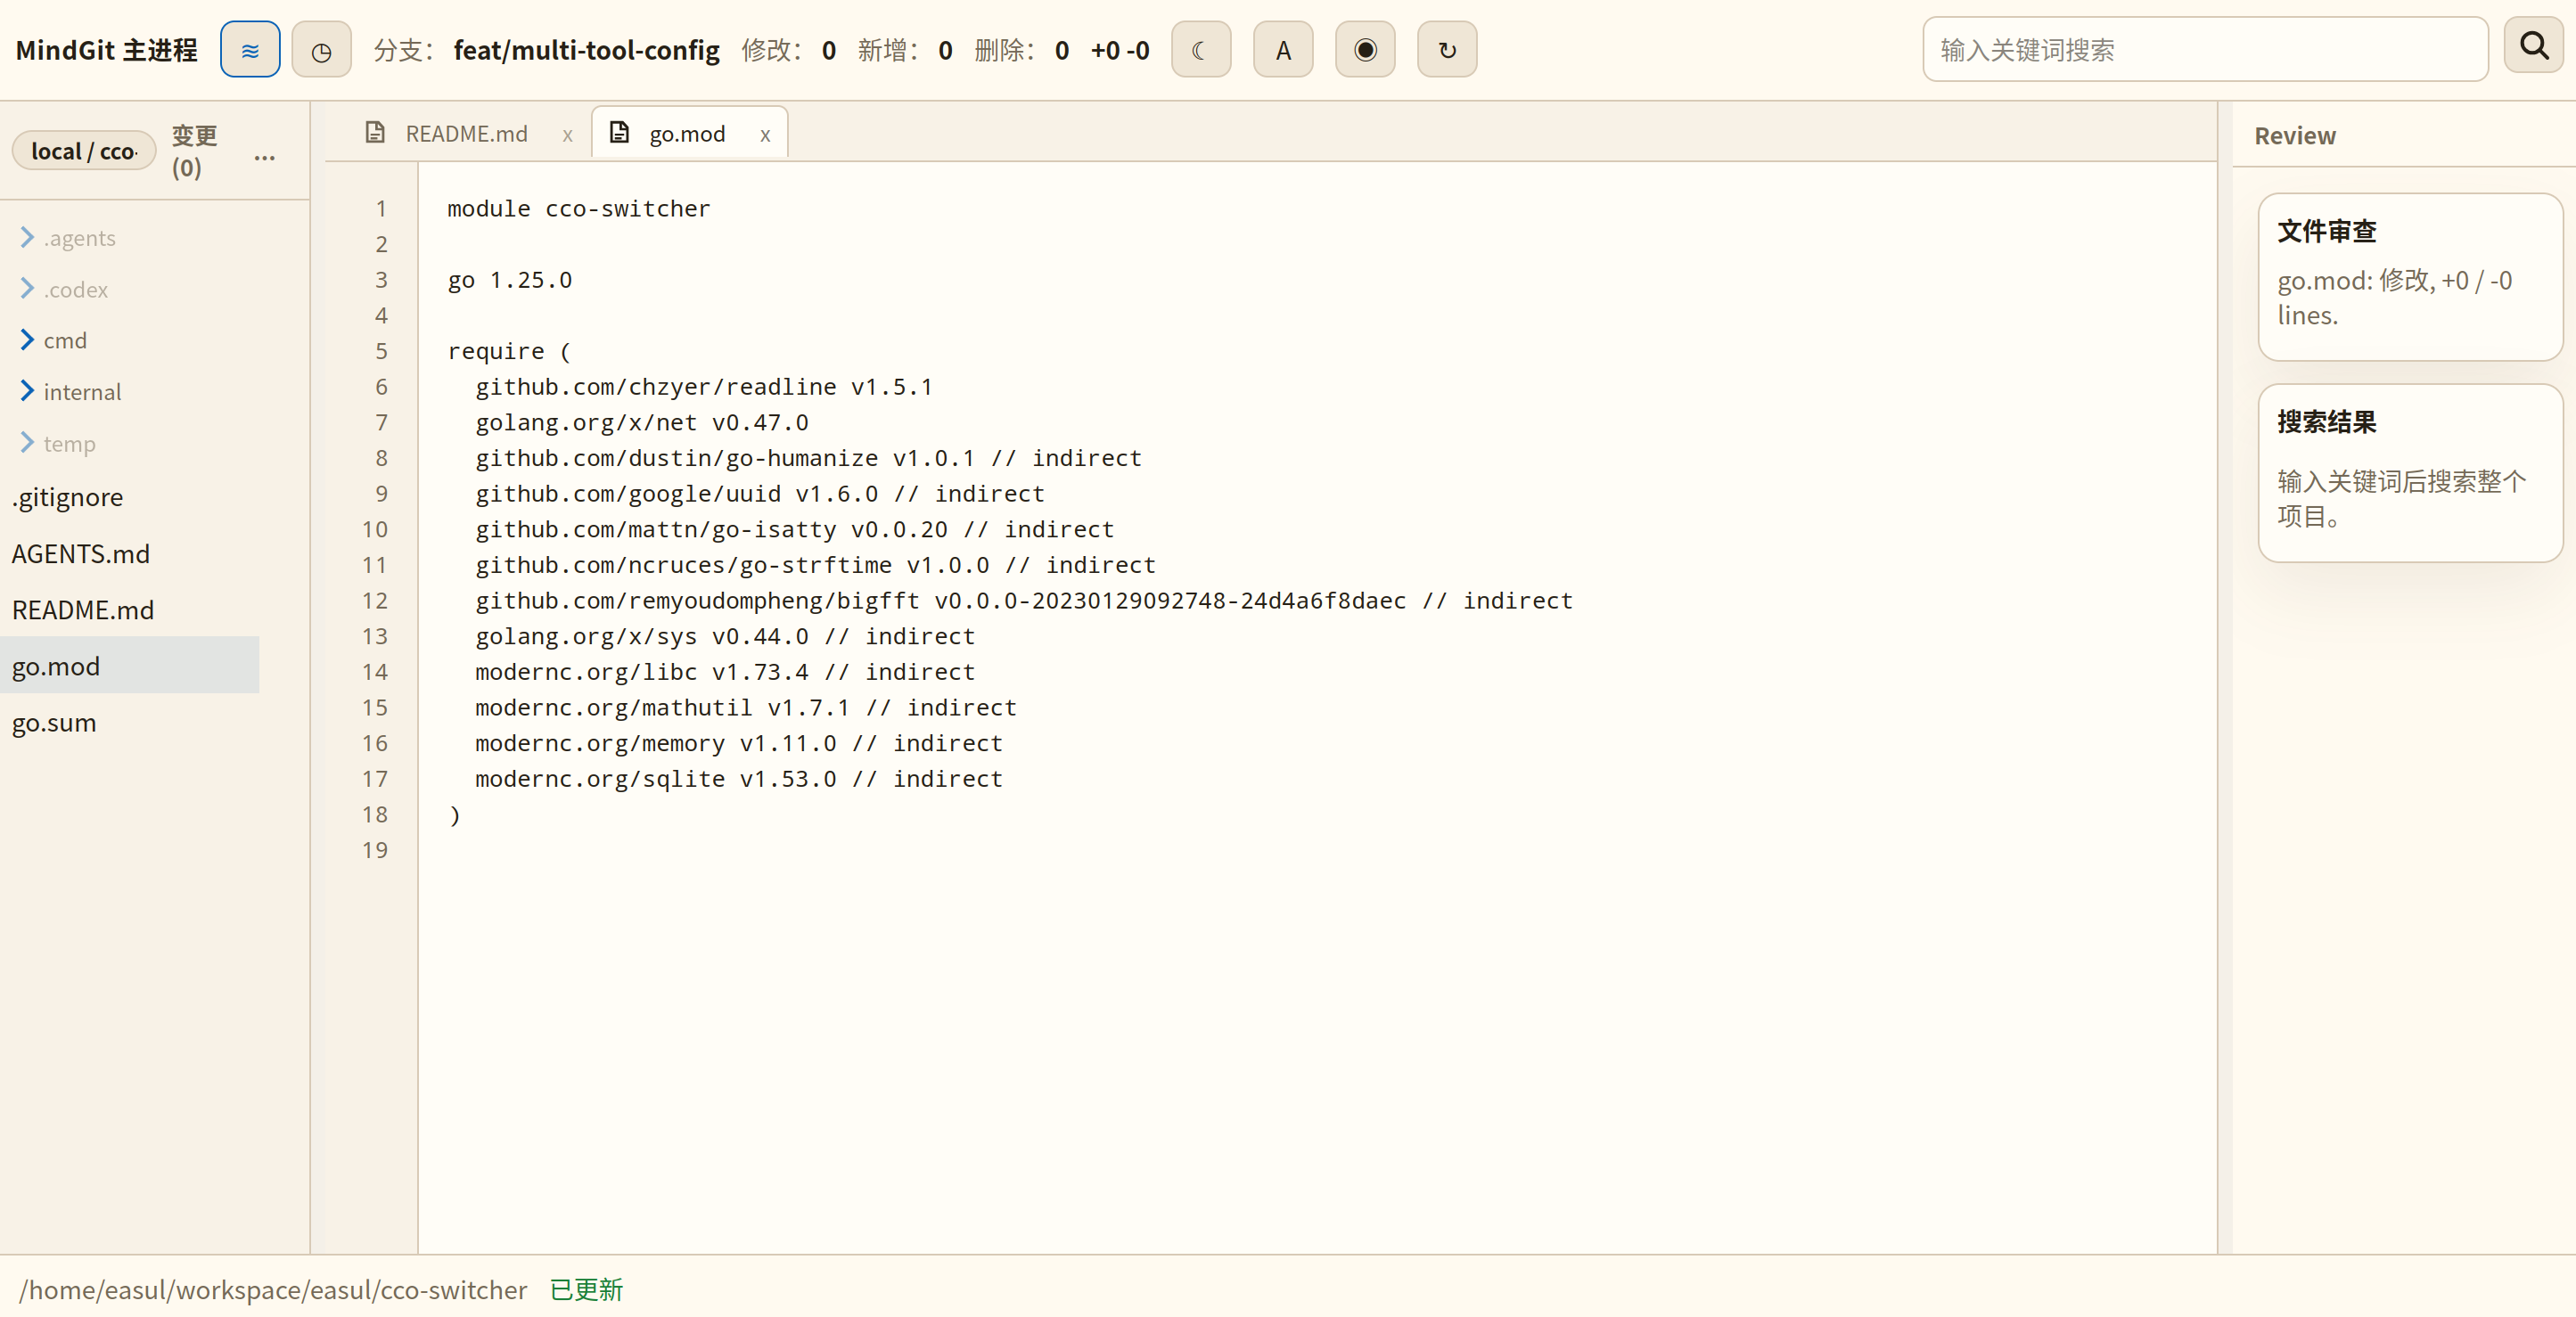Click the 新增: 0 added counter
2576x1317 pixels.
pyautogui.click(x=905, y=50)
